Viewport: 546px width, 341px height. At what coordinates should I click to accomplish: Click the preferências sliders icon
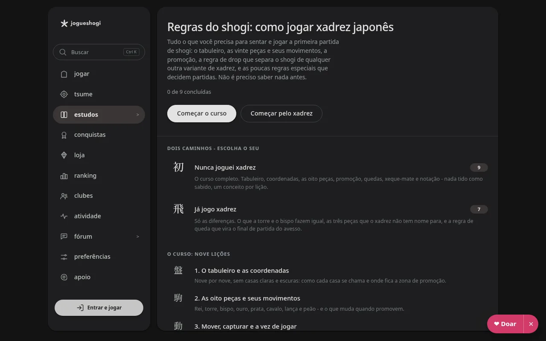pos(64,257)
